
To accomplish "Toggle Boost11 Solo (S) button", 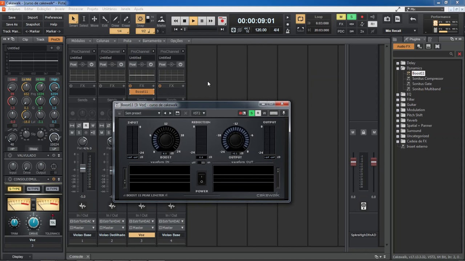I will tap(251, 113).
